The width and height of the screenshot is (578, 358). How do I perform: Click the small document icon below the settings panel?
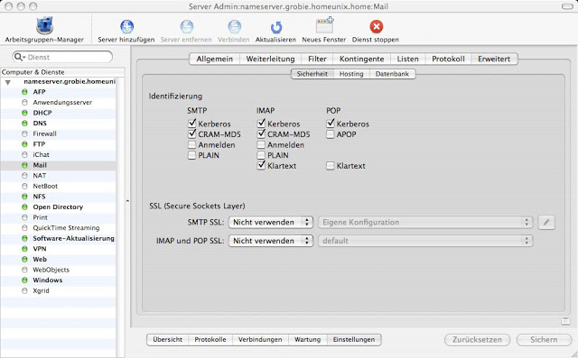coord(565,321)
